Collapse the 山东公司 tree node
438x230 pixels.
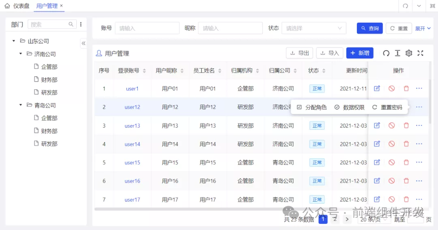[x=14, y=41]
